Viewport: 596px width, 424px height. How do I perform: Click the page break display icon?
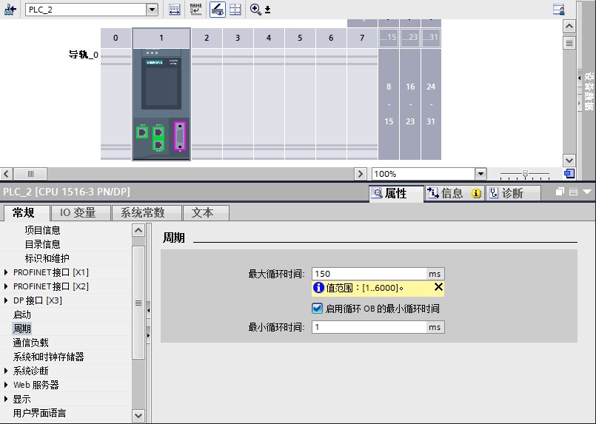coord(235,10)
